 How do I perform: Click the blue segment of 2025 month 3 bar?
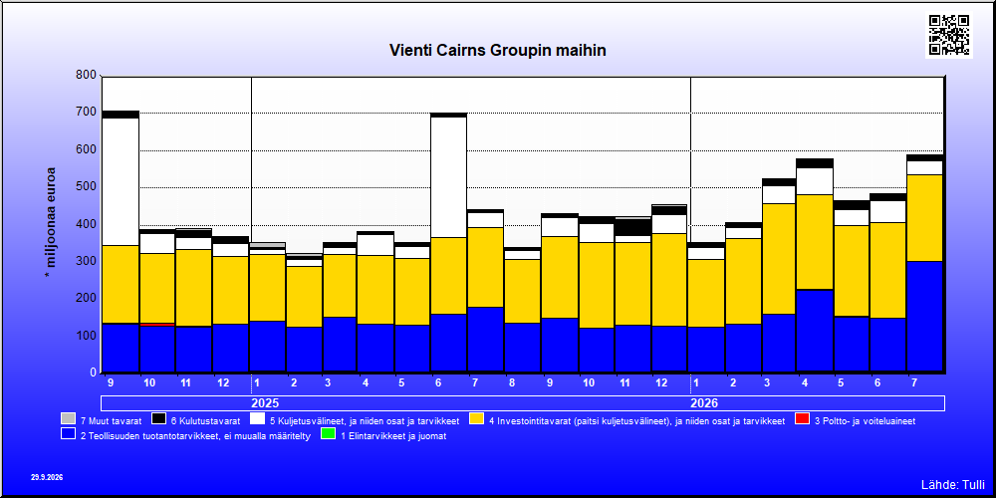coord(340,344)
